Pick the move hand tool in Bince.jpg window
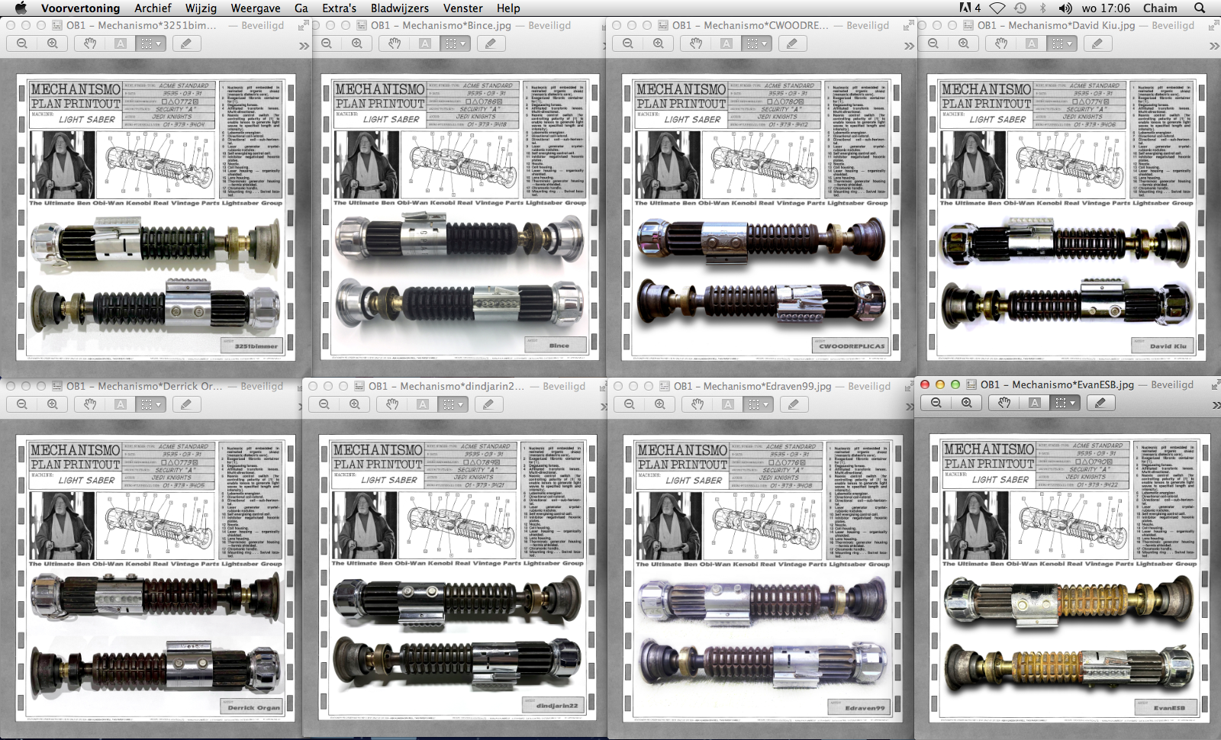Image resolution: width=1221 pixels, height=740 pixels. coord(395,43)
